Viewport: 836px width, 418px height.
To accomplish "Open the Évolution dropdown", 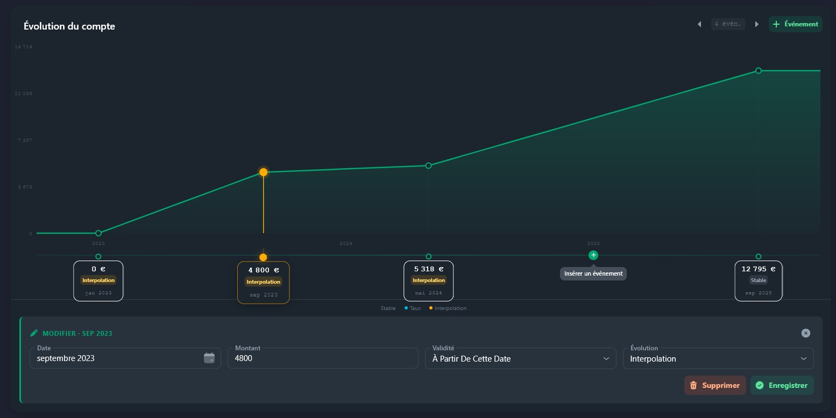I will (x=718, y=358).
